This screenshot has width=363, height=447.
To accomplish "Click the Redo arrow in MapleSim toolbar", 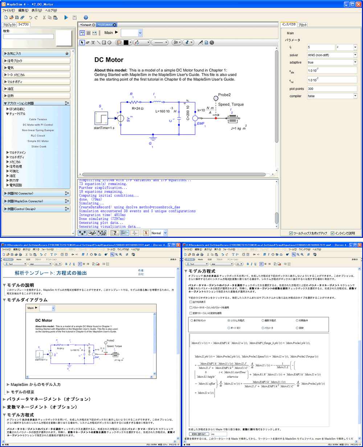I will (x=36, y=17).
